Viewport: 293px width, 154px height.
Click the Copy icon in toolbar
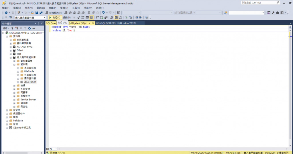click(93, 13)
